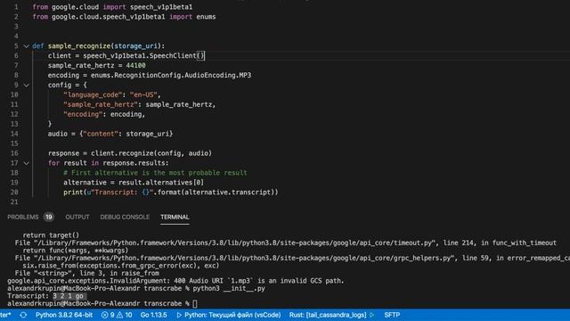The image size is (570, 321).
Task: Click Rust: [tail_cassandra_logs] status item
Action: (328, 315)
